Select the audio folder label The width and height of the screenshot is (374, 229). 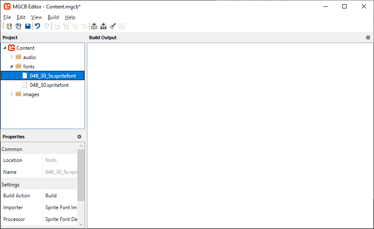30,57
